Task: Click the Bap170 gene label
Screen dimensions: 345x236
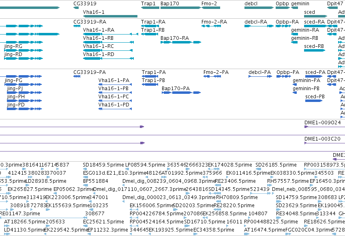Action: pos(169,4)
